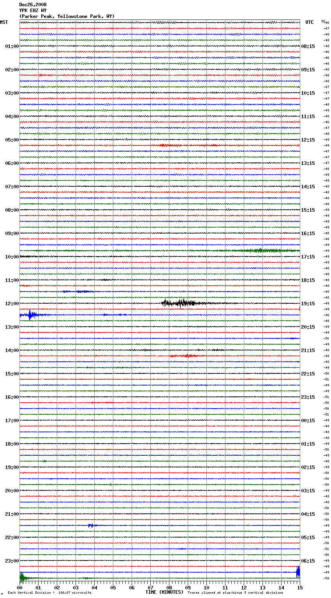The height and width of the screenshot is (598, 331).
Task: Select the 12 minute axis tick label
Action: coord(244,587)
